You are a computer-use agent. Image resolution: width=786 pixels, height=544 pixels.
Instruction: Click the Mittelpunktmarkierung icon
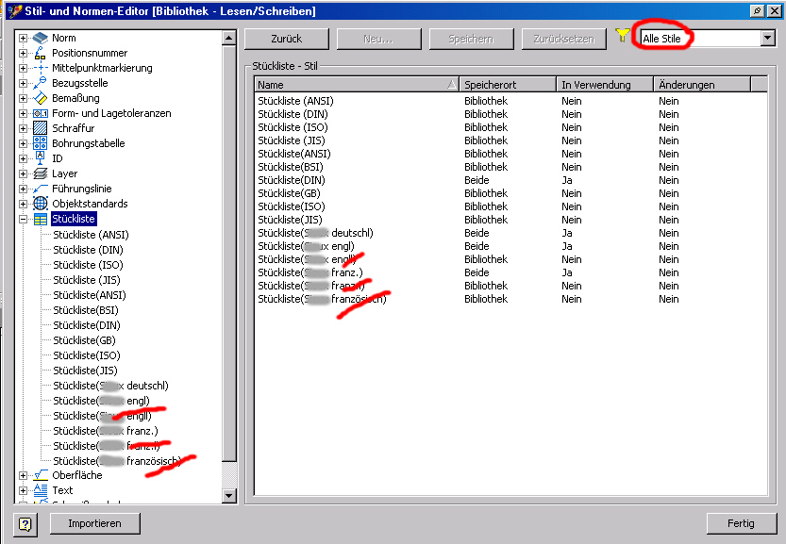(40, 68)
